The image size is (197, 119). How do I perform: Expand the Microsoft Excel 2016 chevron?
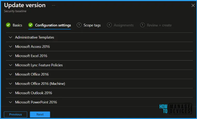tap(11, 56)
